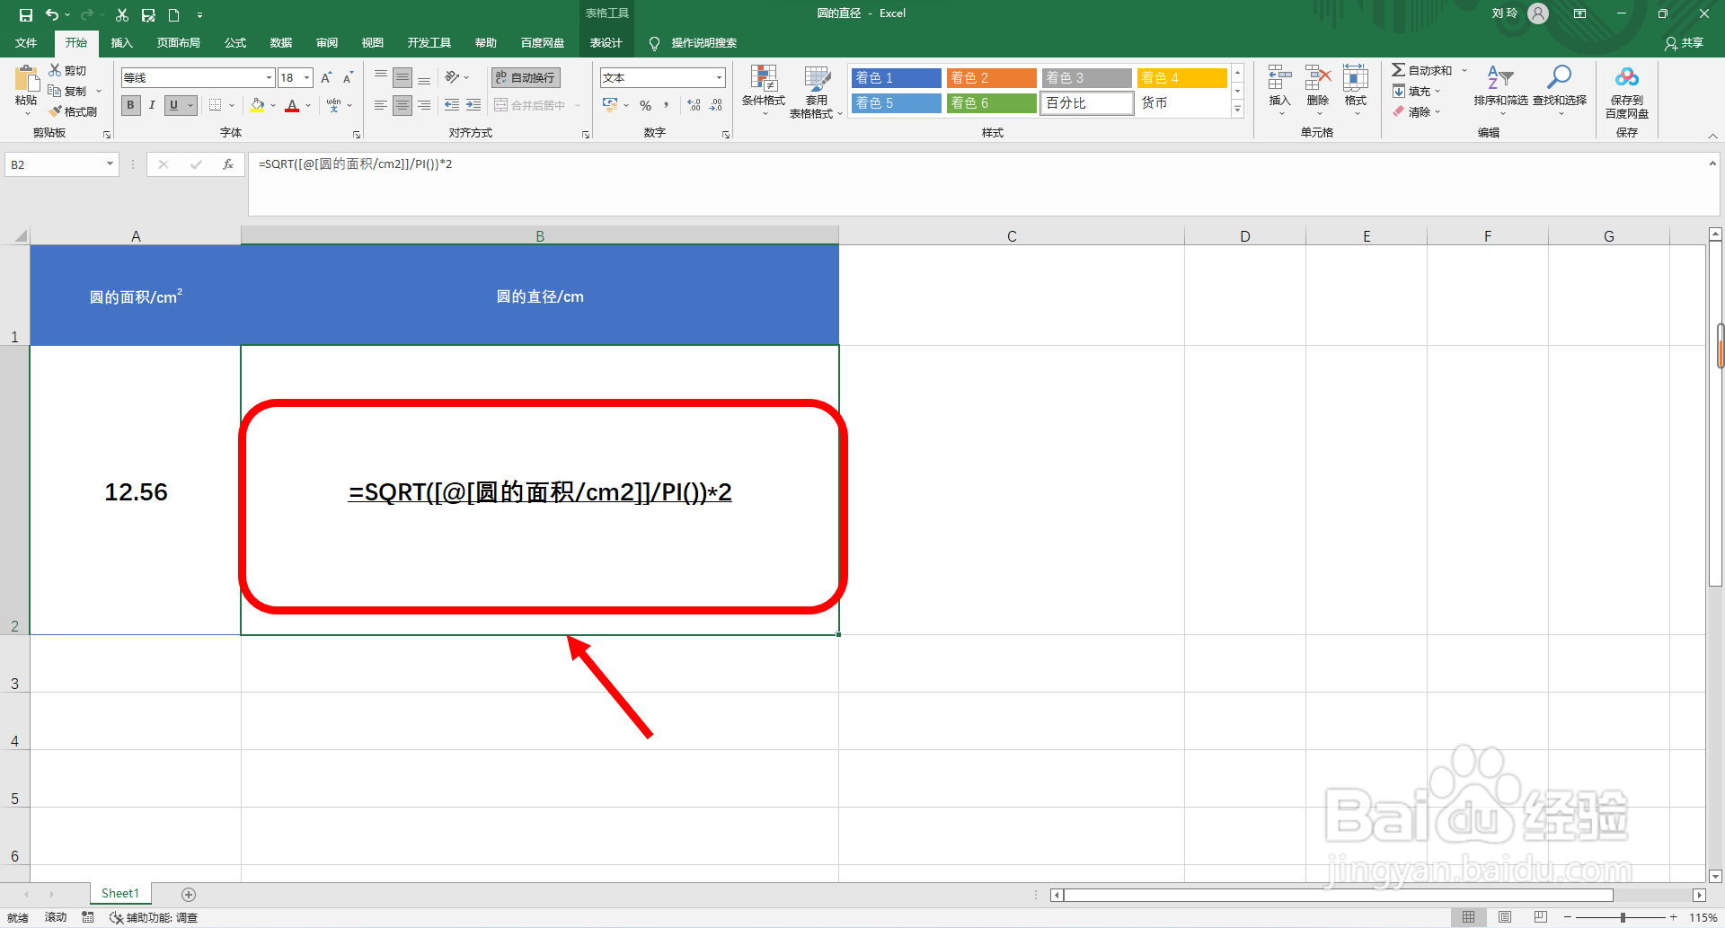Toggle right text alignment
The image size is (1725, 928).
[x=424, y=105]
